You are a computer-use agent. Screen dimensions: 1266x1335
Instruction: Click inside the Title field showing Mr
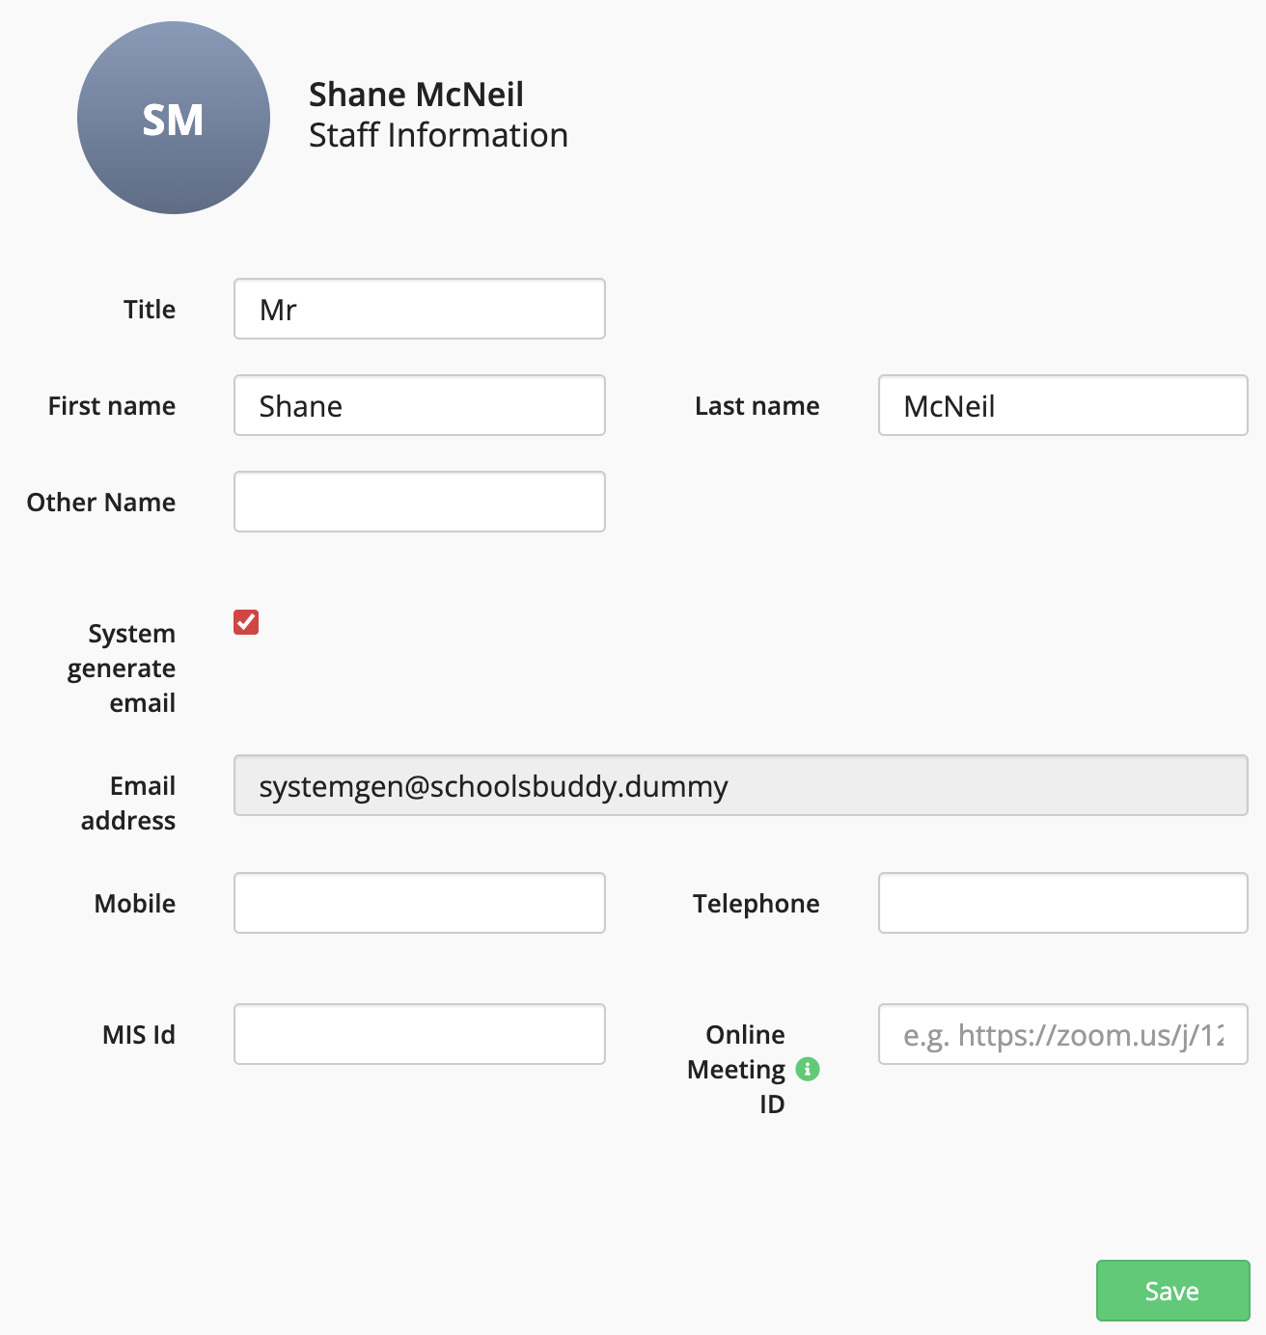[419, 309]
